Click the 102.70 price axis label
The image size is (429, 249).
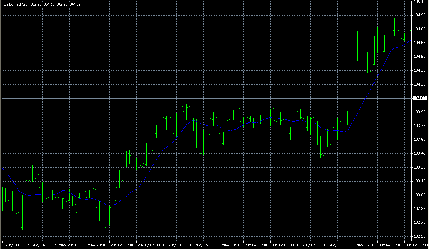(x=419, y=223)
